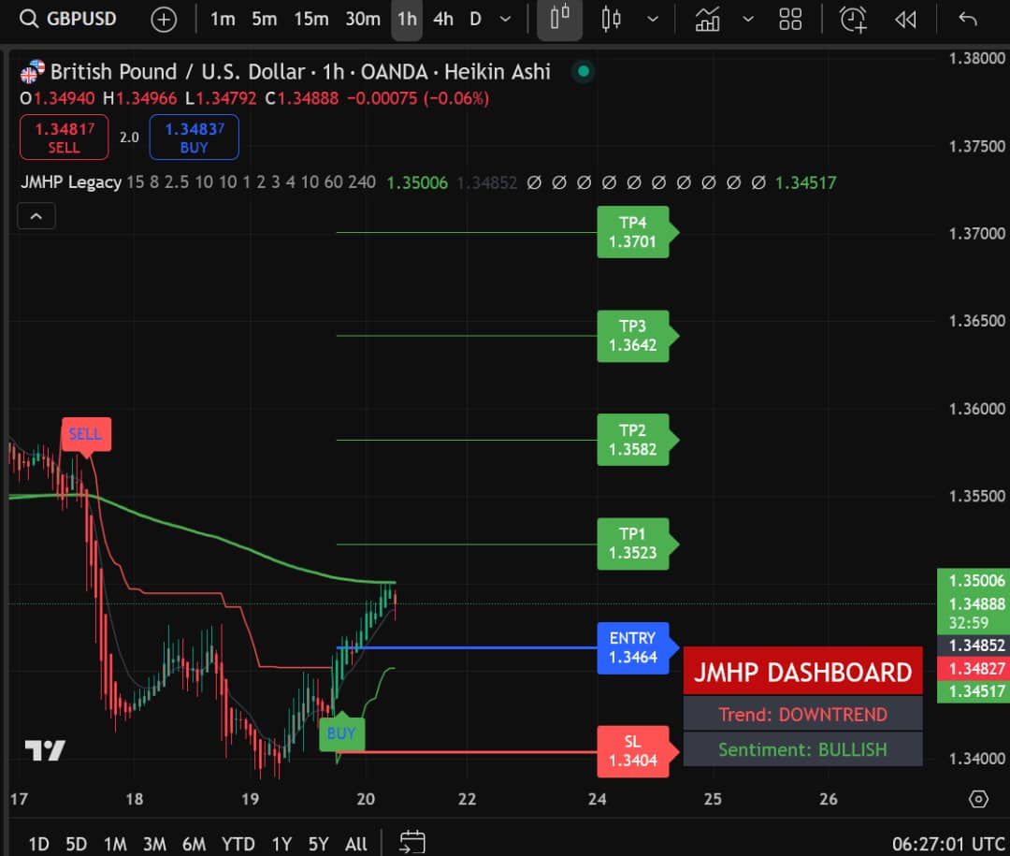Select the 4h timeframe

pyautogui.click(x=443, y=20)
